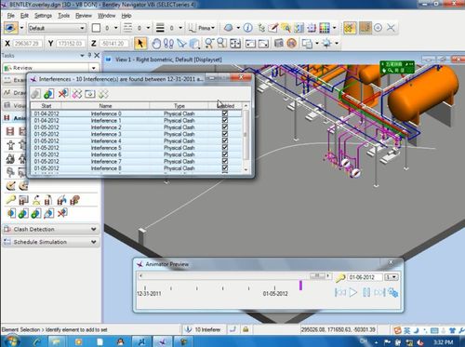Click the view attributes eye icon
This screenshot has width=465, height=347.
click(10, 28)
